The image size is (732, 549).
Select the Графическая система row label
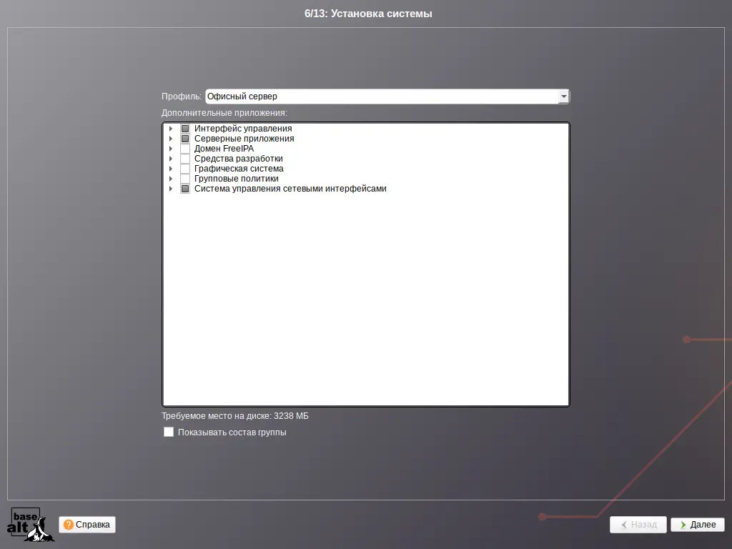239,169
